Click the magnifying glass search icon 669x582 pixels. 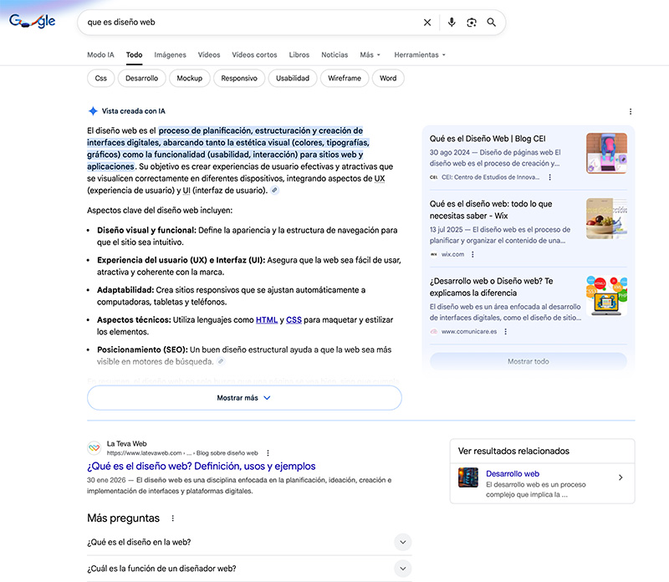pos(492,23)
